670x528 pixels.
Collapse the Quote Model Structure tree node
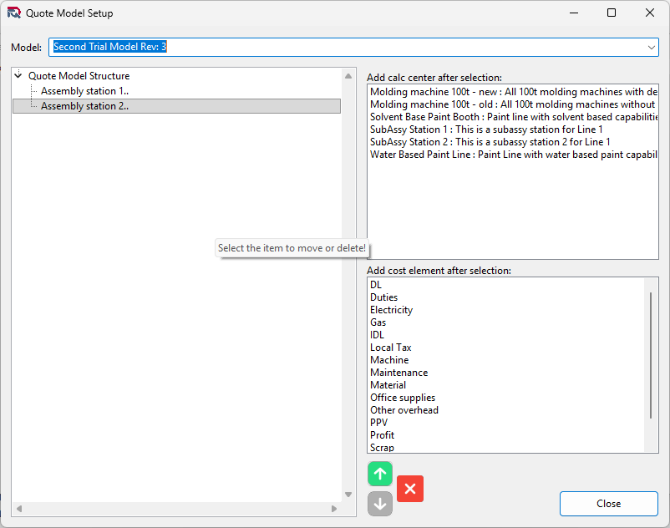coord(18,76)
